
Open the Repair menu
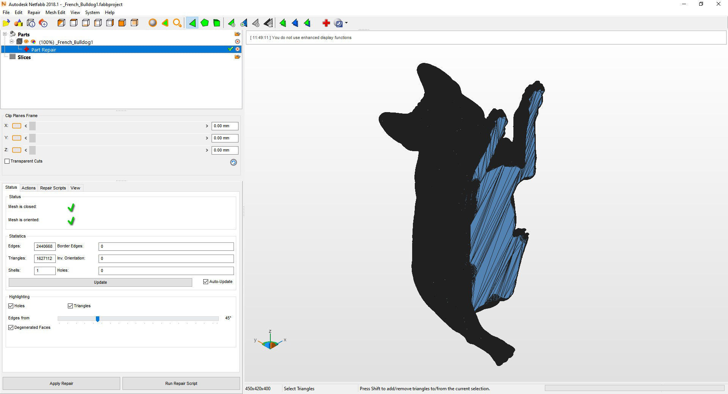click(34, 13)
